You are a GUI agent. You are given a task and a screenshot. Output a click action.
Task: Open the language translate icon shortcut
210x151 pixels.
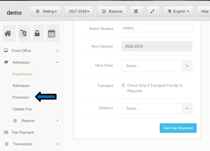23,34
